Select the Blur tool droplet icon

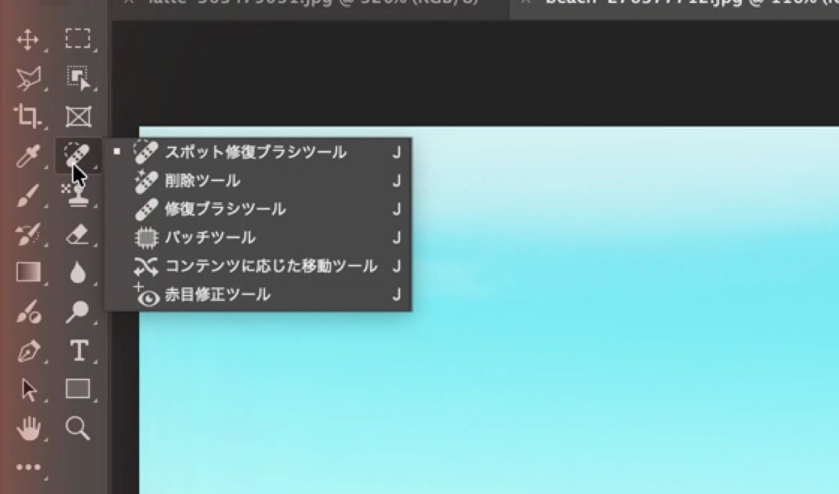pos(78,273)
